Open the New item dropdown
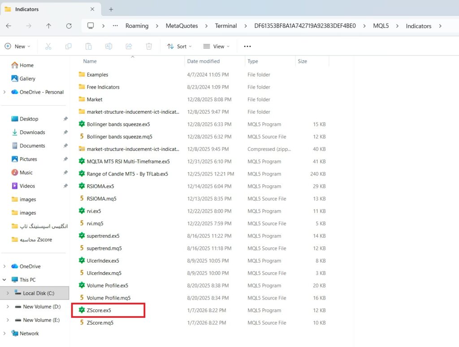459x347 pixels. pos(17,46)
